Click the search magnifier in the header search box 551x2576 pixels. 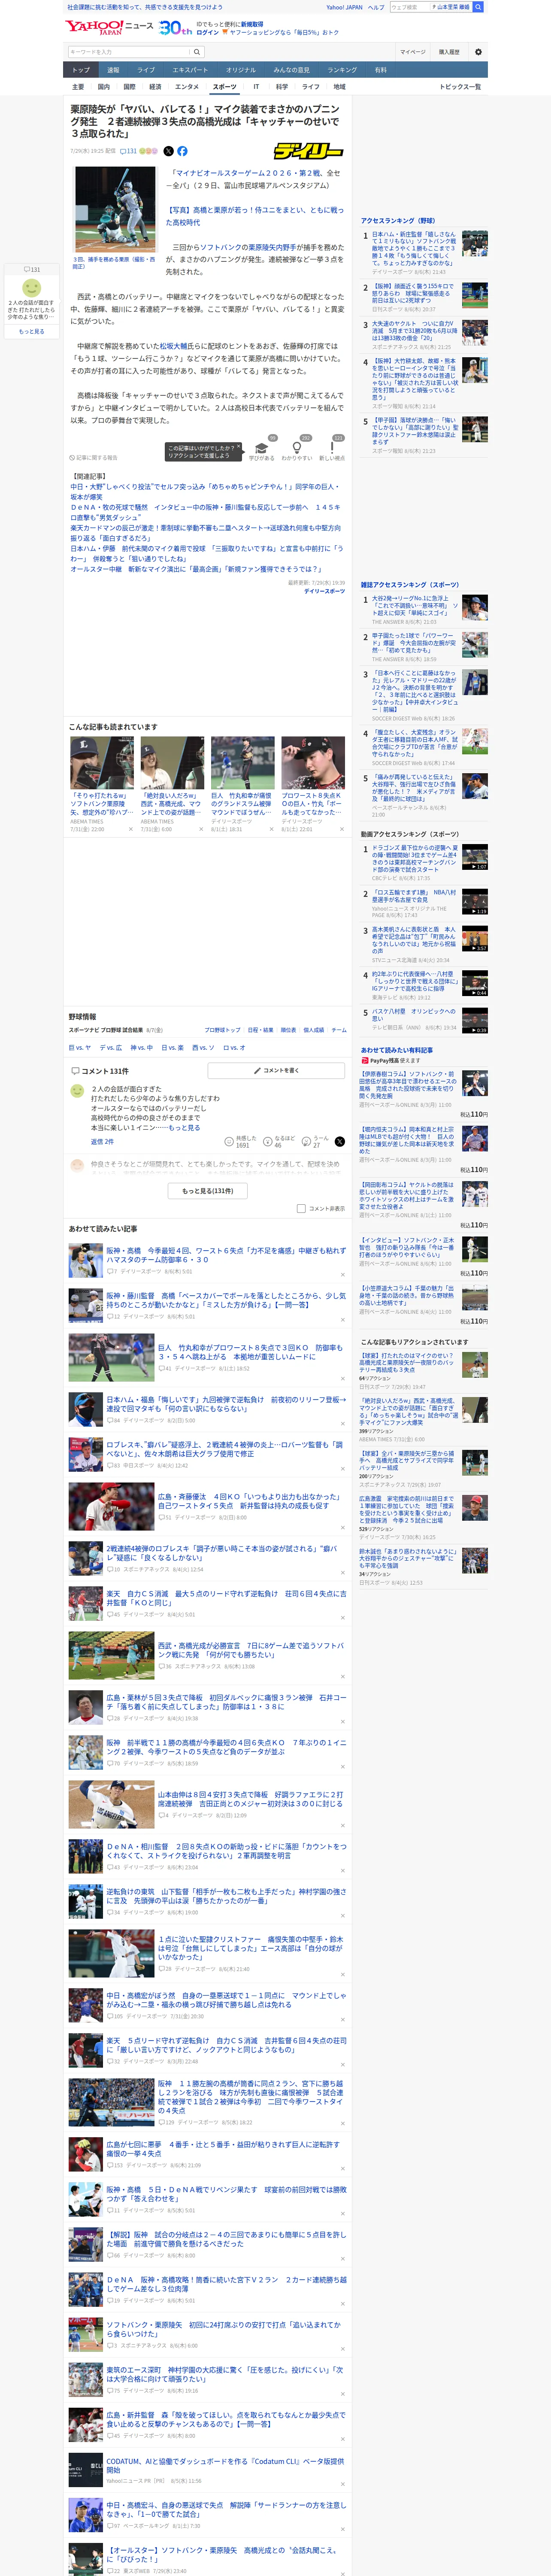pos(197,52)
